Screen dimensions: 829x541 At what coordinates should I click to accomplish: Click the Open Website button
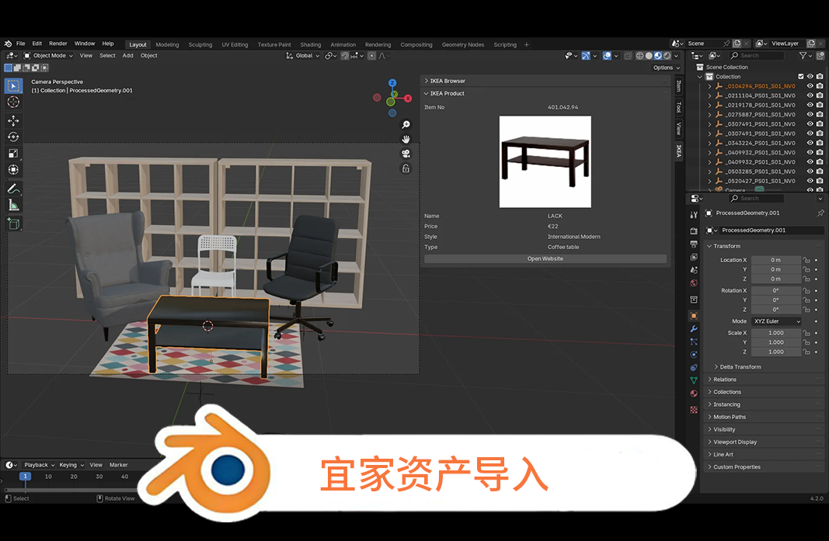click(x=545, y=259)
